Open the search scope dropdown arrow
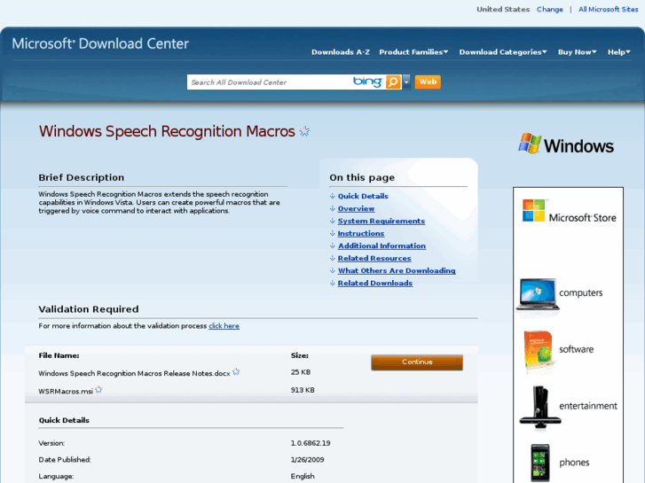 pyautogui.click(x=406, y=82)
